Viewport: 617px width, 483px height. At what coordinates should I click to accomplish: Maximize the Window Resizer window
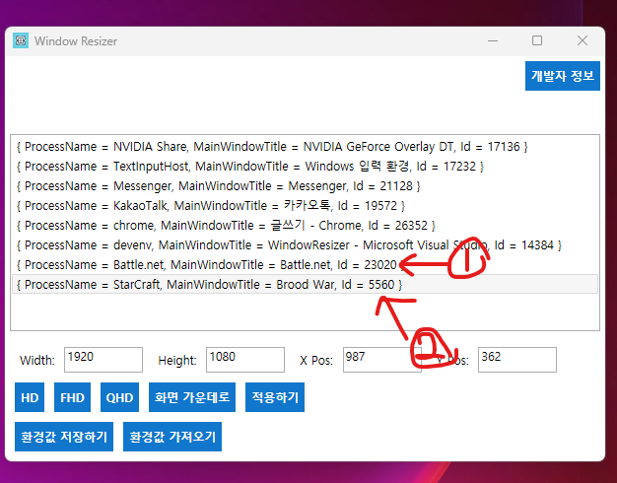coord(537,40)
